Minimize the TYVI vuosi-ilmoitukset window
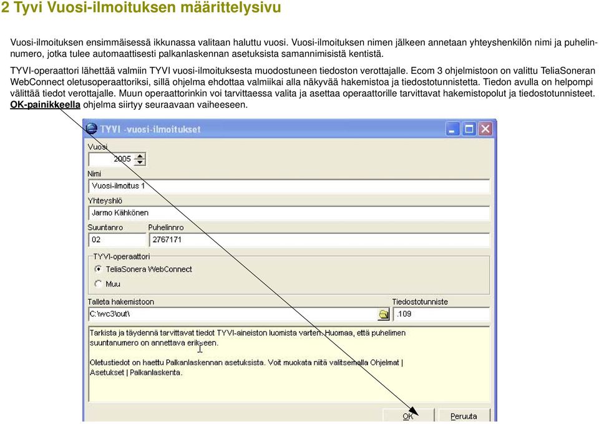This screenshot has width=599, height=424. tap(452, 129)
